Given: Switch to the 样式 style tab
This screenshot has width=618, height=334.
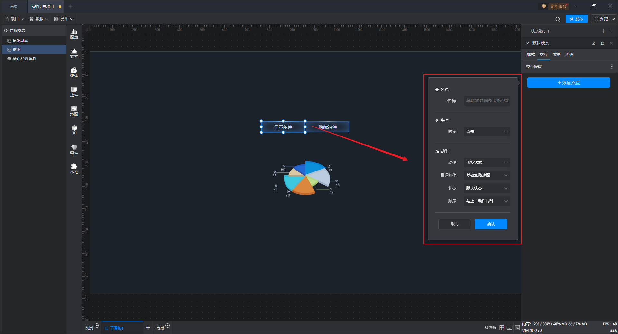Looking at the screenshot, I should (530, 55).
